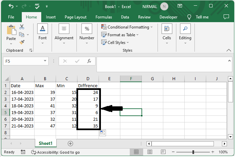The height and width of the screenshot is (157, 235).
Task: Open the File tab
Action: click(x=11, y=17)
